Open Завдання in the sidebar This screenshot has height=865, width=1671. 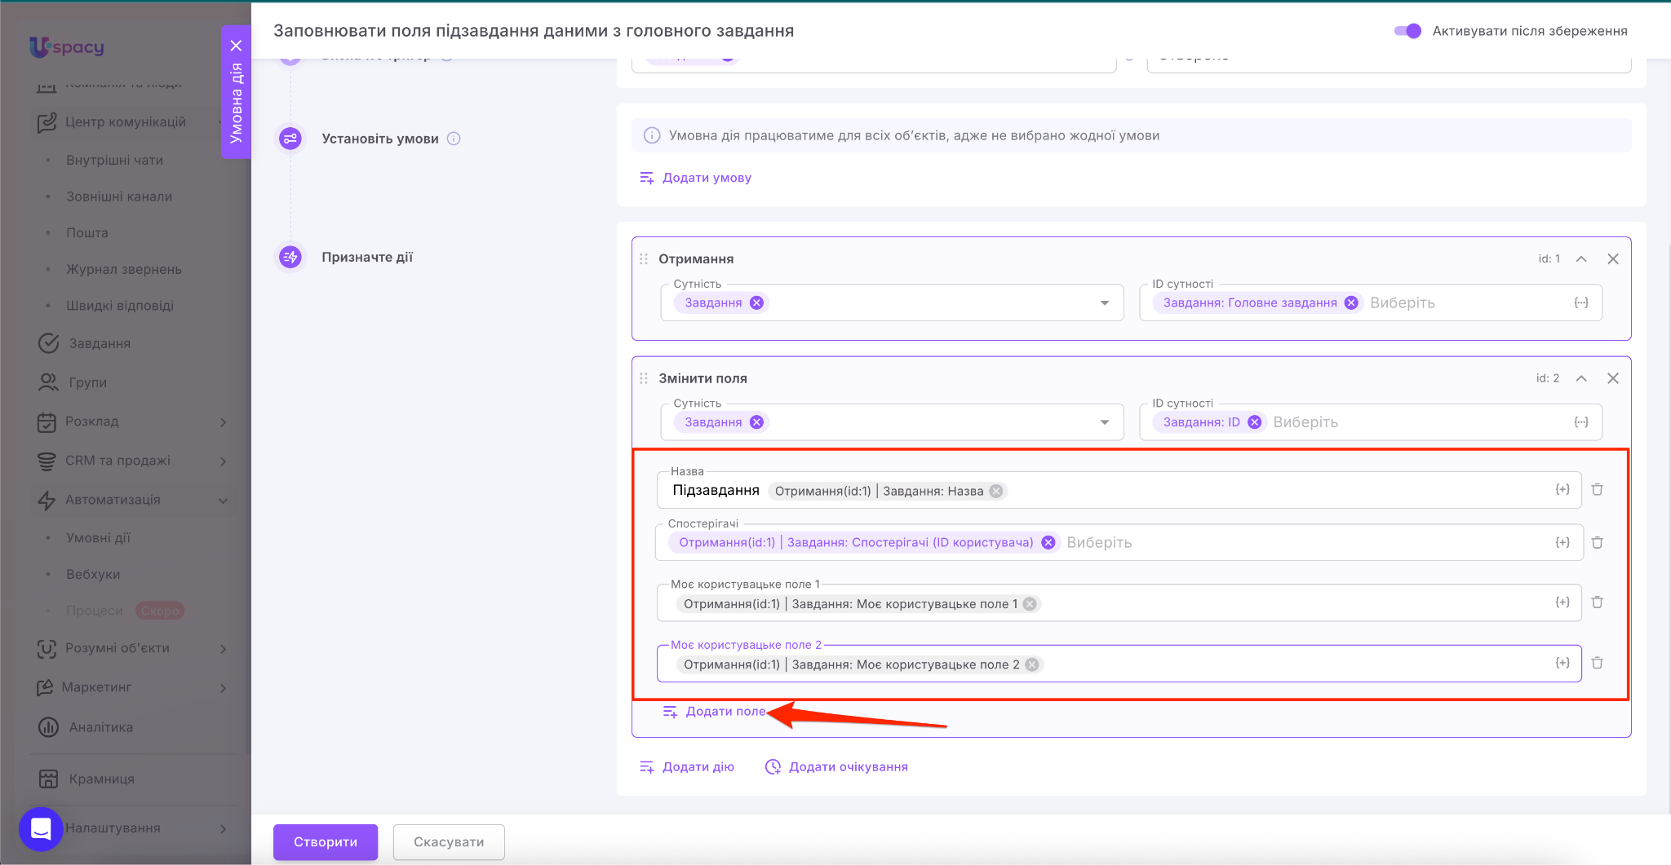[100, 343]
